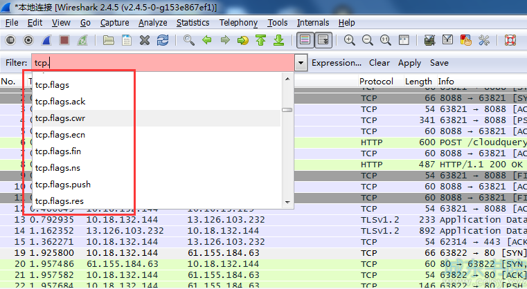Screen dimensions: 527x289
Task: Expand the filter history dropdown arrow
Action: coord(301,63)
